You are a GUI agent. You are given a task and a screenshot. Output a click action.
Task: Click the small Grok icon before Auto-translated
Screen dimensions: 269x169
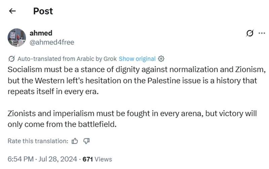point(11,59)
